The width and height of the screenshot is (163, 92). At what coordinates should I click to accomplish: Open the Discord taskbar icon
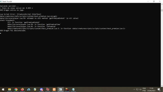point(41,89)
